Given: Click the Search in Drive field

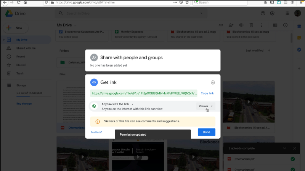Looking at the screenshot, I should pos(131,13).
